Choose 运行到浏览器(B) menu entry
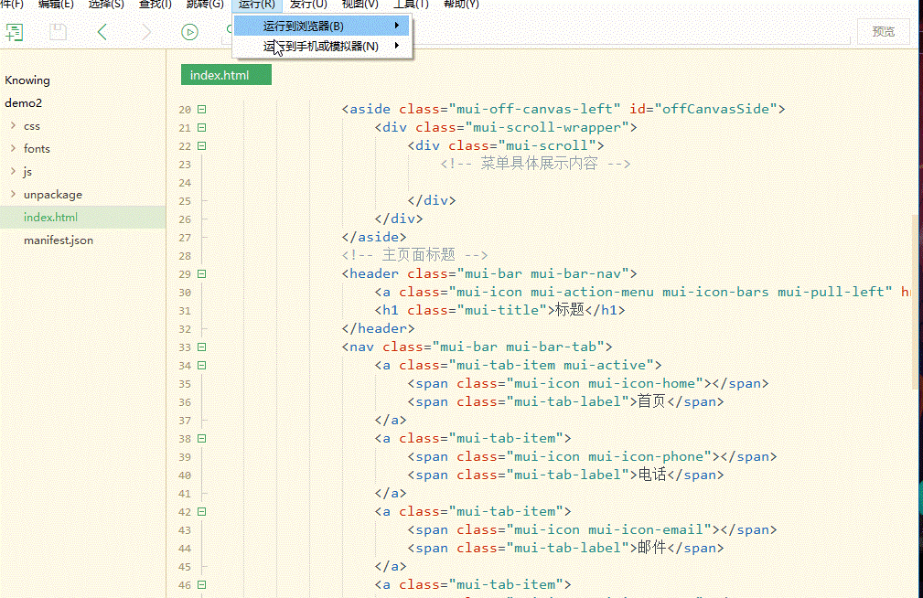 [x=321, y=26]
